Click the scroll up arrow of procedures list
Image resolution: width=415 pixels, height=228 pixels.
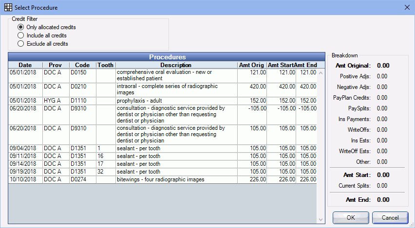[x=321, y=72]
